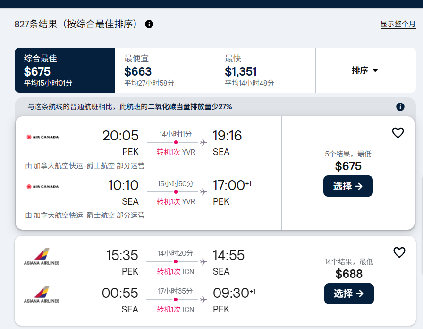Click 选择 button for $675 flight

[348, 186]
